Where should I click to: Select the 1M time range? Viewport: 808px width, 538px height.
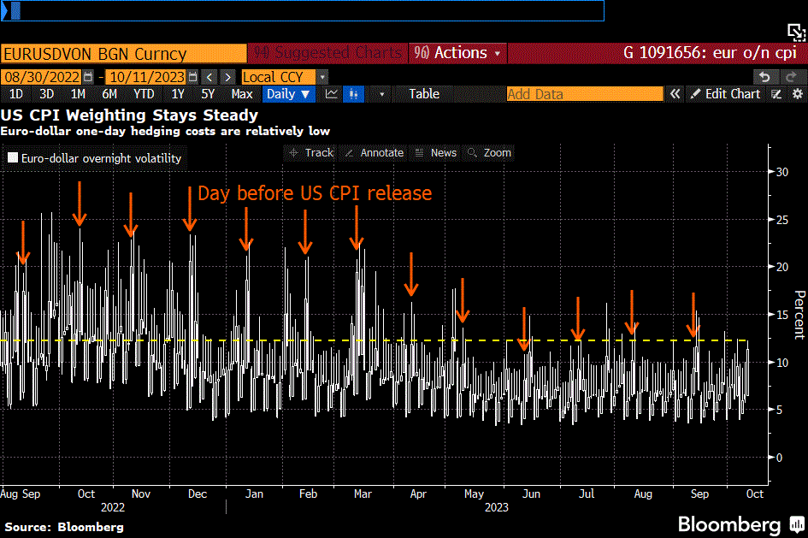[x=78, y=94]
